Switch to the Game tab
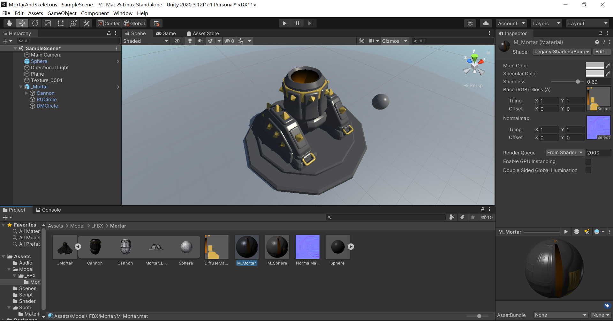This screenshot has height=321, width=613. click(x=166, y=33)
